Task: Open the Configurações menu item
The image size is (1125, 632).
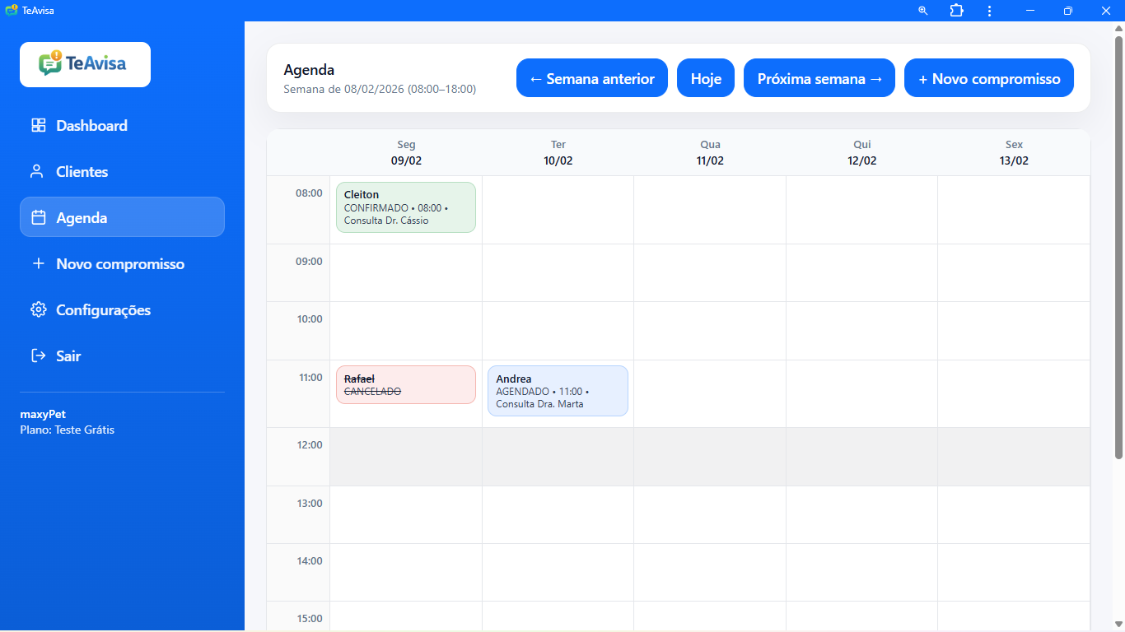Action: tap(122, 310)
